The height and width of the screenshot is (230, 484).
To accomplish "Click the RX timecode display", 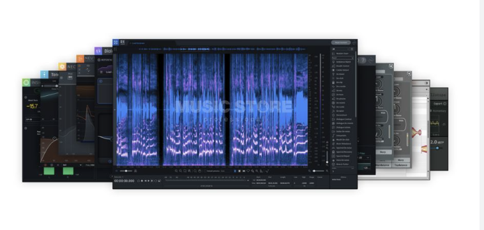I will pos(125,181).
